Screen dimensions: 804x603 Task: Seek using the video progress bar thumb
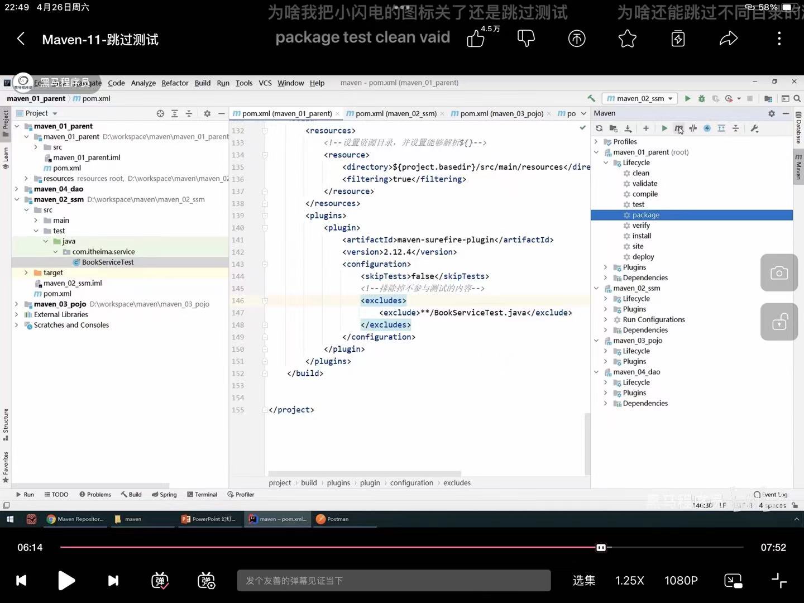pos(601,548)
